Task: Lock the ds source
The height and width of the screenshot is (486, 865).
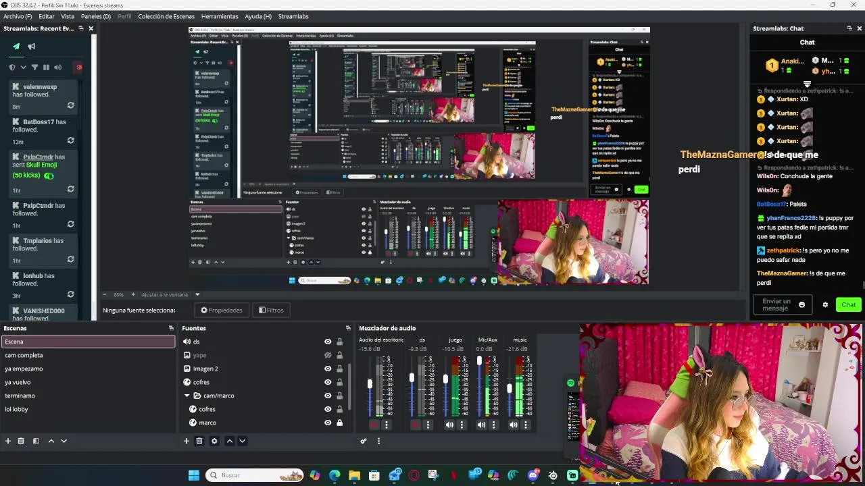Action: coord(339,342)
